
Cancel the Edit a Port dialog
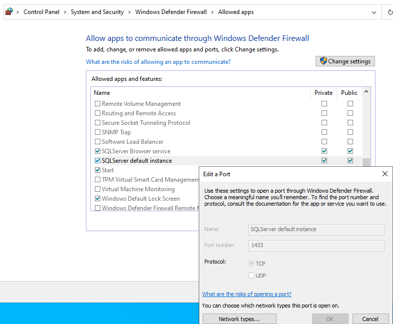(370, 319)
